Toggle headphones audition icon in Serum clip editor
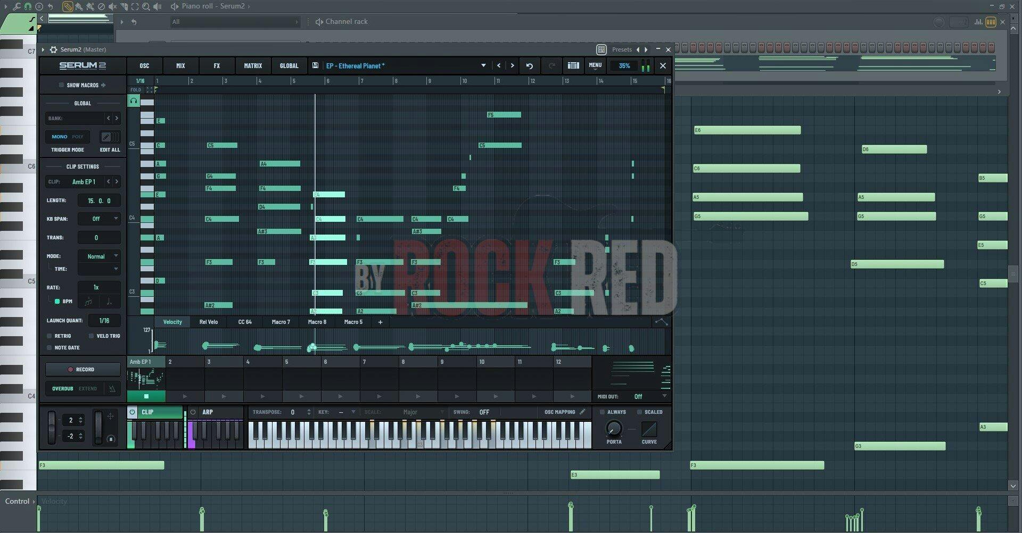 134,101
